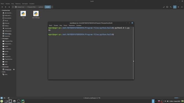This screenshot has height=103, width=184.
Task: Open file manager Переход menu
Action: pyautogui.click(x=18, y=4)
